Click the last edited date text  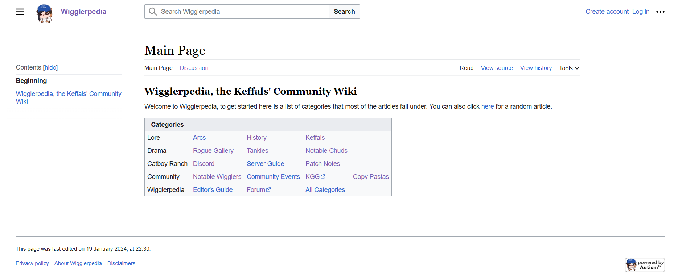pyautogui.click(x=83, y=249)
